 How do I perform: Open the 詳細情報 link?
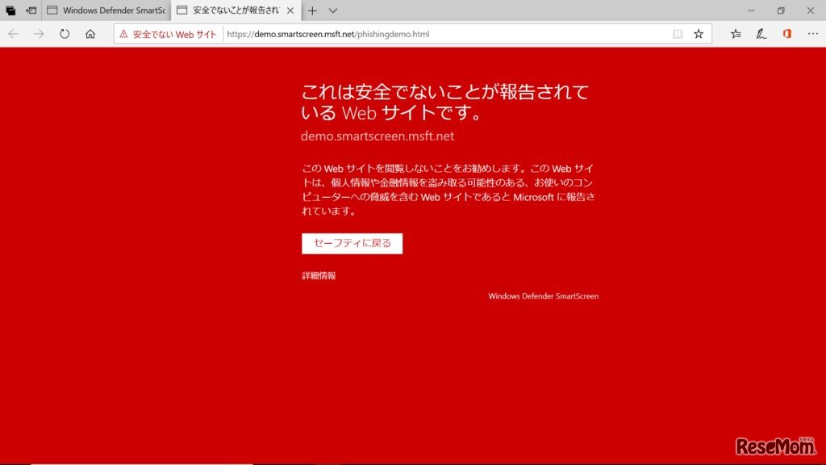319,275
